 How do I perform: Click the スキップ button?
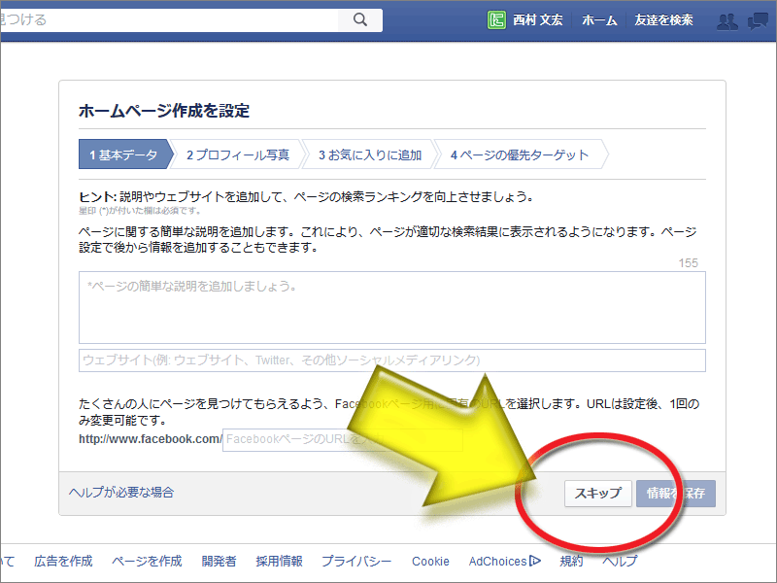pos(597,494)
